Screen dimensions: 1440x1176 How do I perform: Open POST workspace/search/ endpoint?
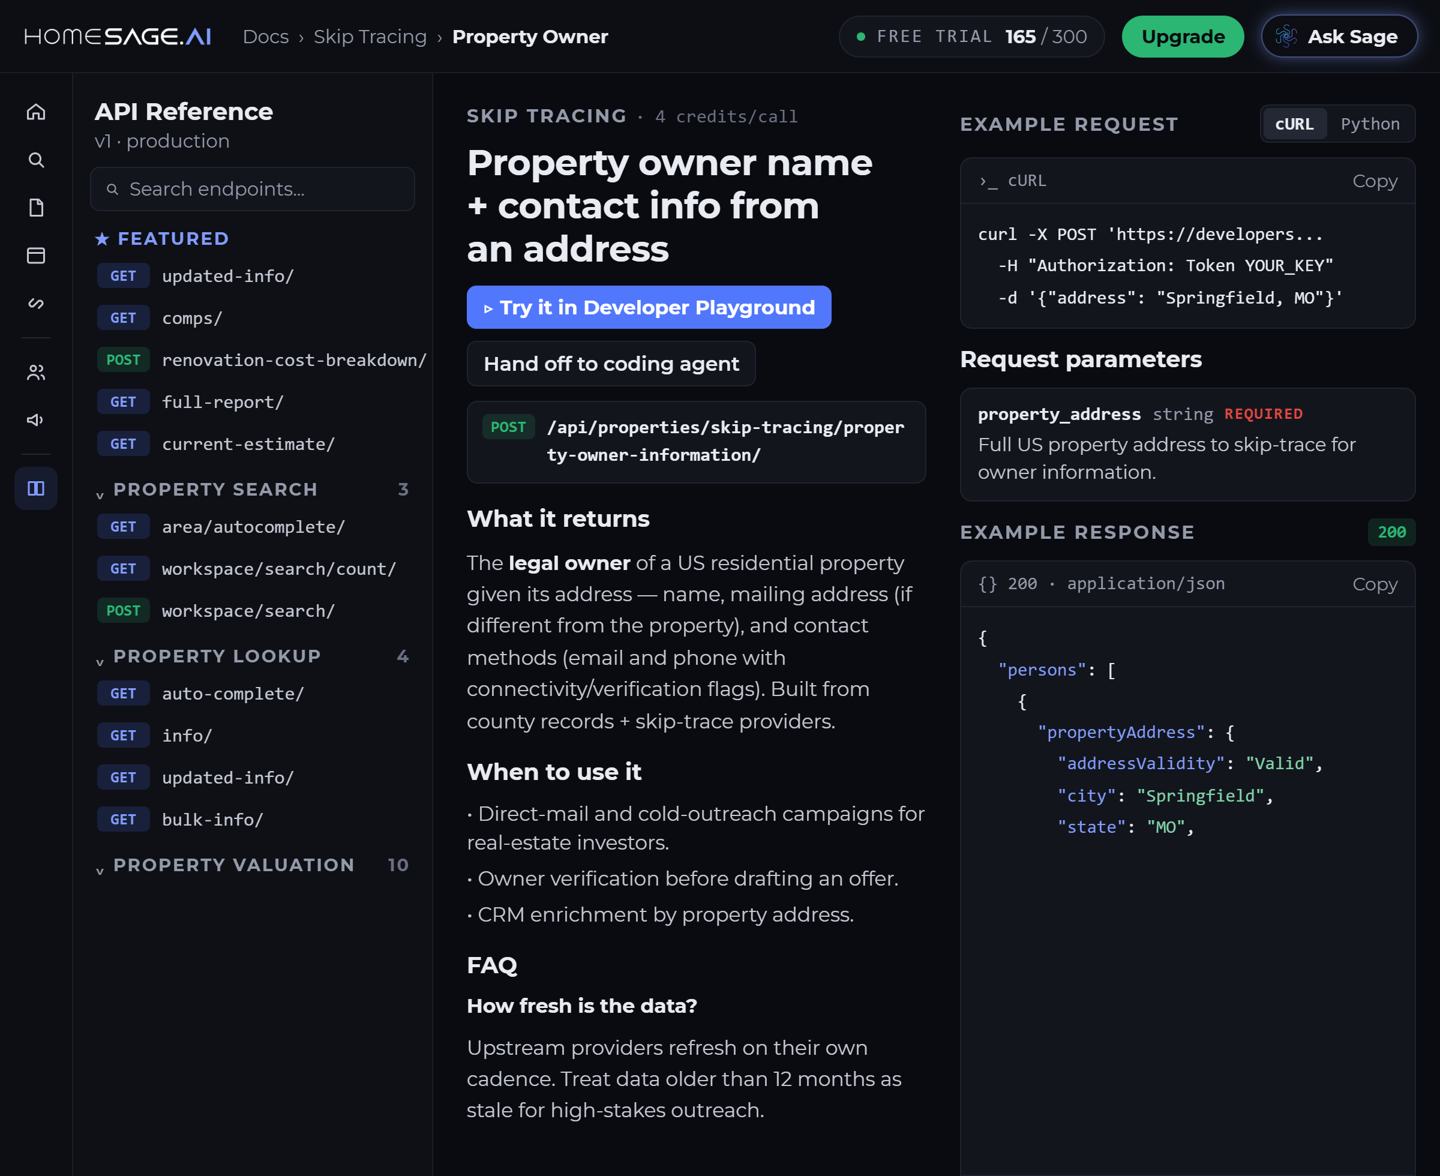[x=252, y=610]
